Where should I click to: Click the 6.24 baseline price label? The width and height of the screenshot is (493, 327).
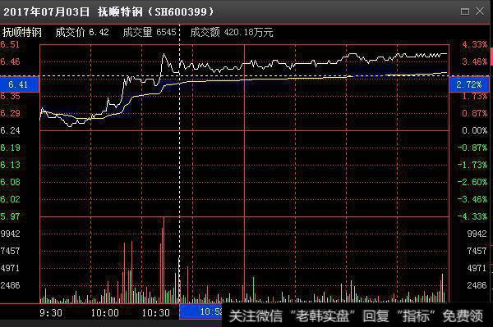click(10, 130)
